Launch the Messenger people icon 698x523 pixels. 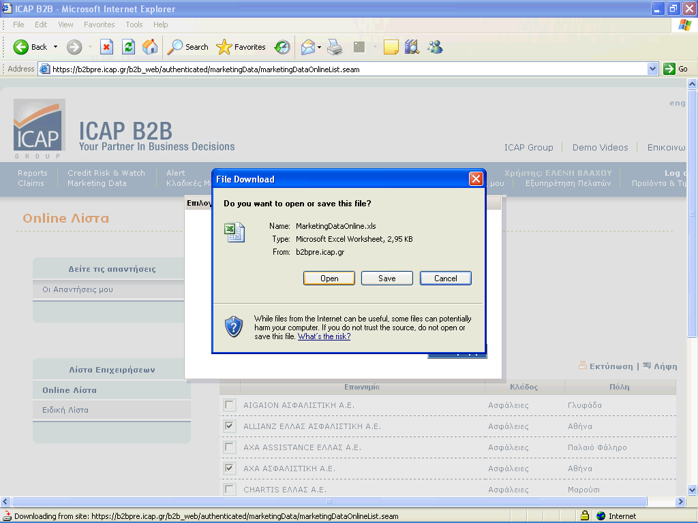pos(435,47)
